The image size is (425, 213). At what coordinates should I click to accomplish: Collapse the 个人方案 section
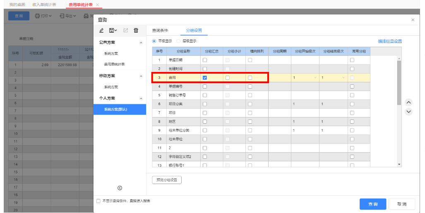[x=141, y=98]
